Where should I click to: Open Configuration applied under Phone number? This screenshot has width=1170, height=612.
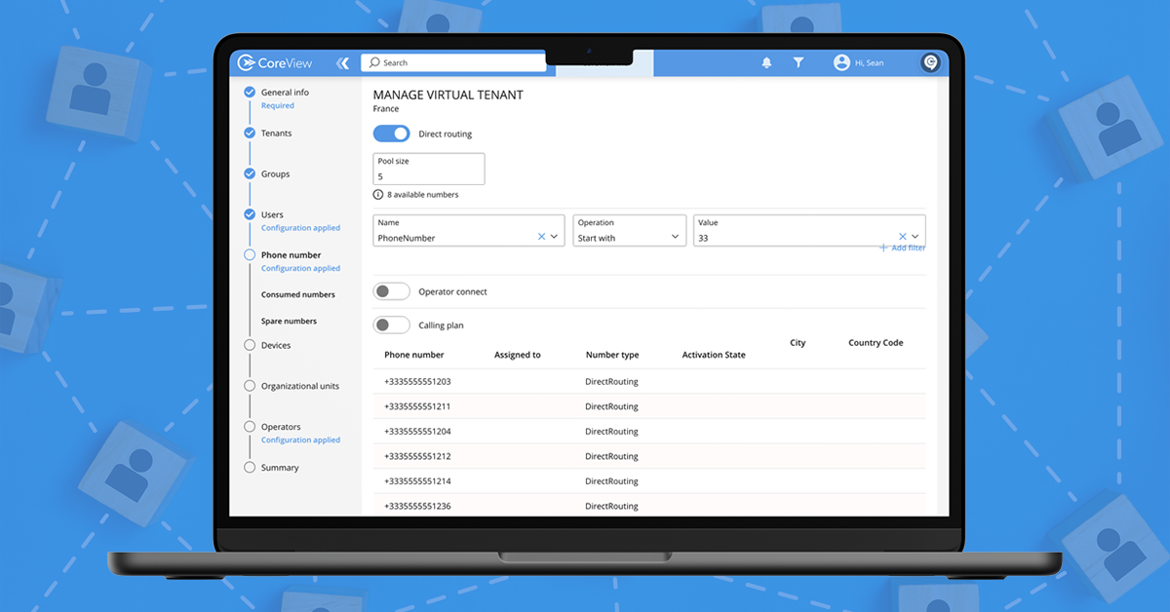(299, 268)
